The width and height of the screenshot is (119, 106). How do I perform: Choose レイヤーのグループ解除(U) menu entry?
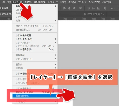pos(35,46)
